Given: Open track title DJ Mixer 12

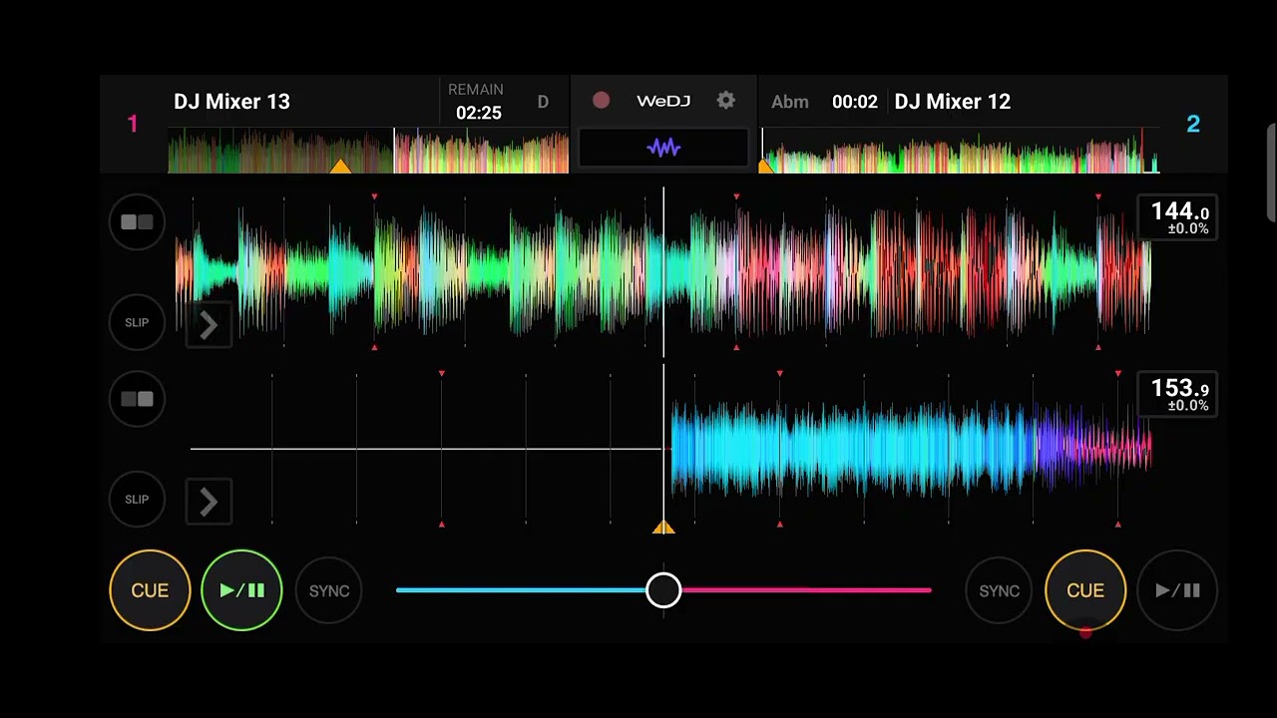Looking at the screenshot, I should (953, 102).
